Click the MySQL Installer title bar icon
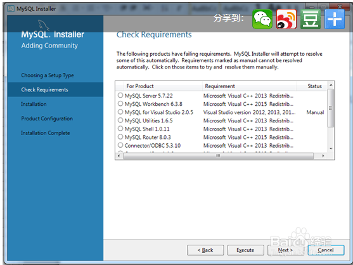Image resolution: width=353 pixels, height=265 pixels. click(x=11, y=8)
